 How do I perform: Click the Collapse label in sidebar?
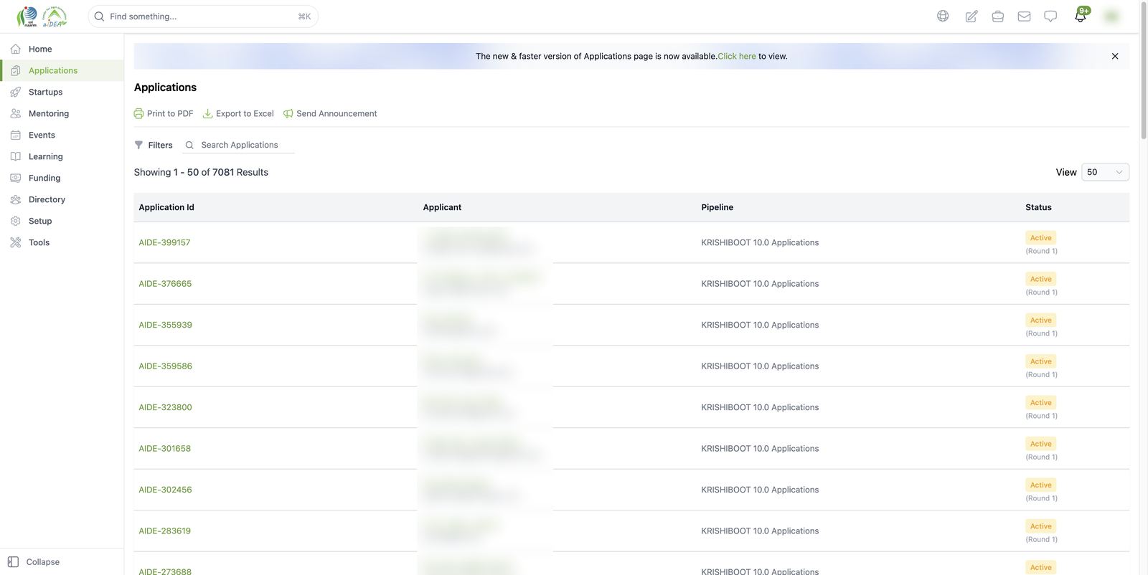pos(43,562)
